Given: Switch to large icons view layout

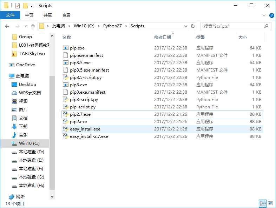Looking at the screenshot, I should (x=270, y=203).
